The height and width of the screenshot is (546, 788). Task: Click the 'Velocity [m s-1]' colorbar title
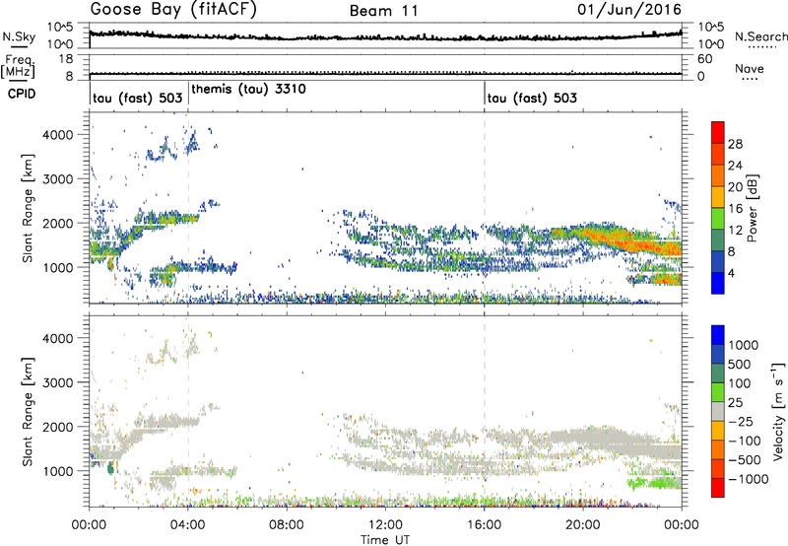pyautogui.click(x=778, y=411)
